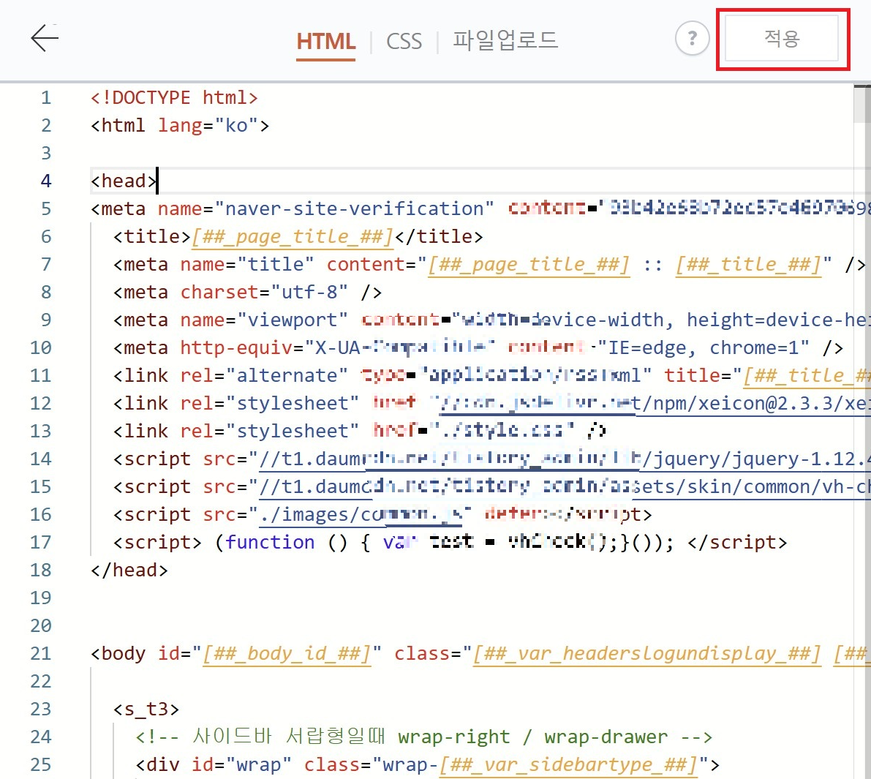
Task: Click the 사이드바 서랍형일때 comment line
Action: click(424, 737)
